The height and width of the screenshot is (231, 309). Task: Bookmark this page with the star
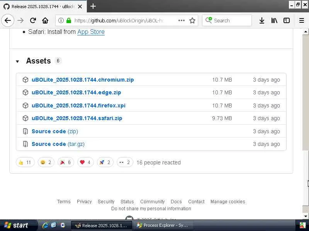pyautogui.click(x=192, y=20)
